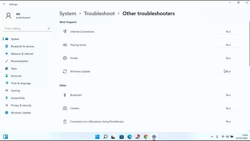Click the Settings gear in the taskbar
The width and height of the screenshot is (250, 141).
click(154, 137)
